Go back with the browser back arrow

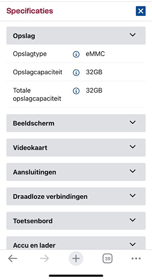(12, 258)
